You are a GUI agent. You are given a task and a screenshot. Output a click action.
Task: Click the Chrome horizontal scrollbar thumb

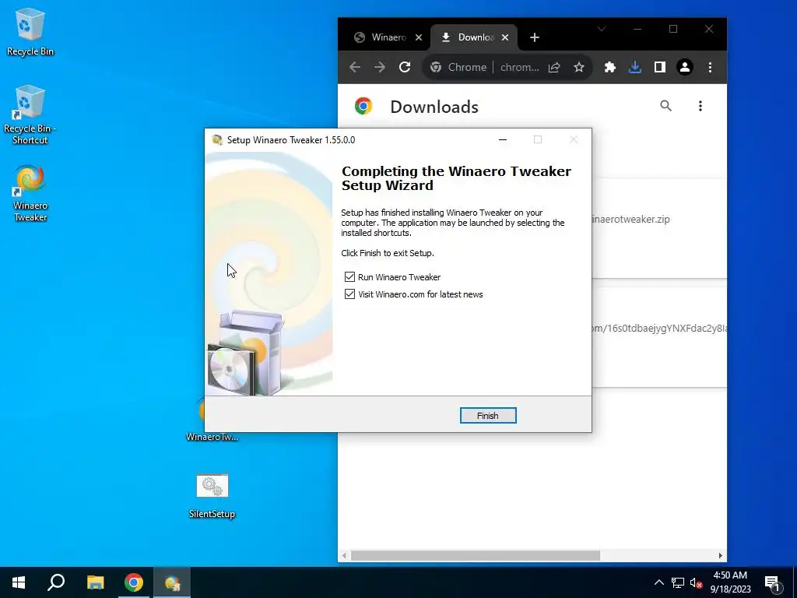476,555
